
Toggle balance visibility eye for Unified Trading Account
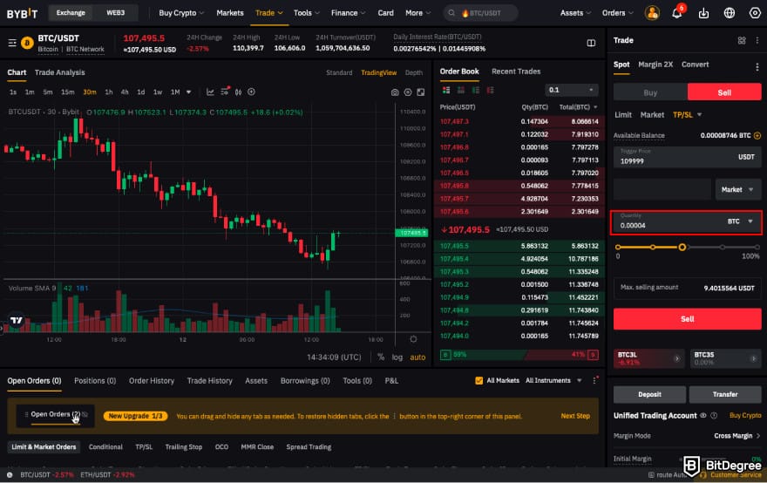coord(703,416)
